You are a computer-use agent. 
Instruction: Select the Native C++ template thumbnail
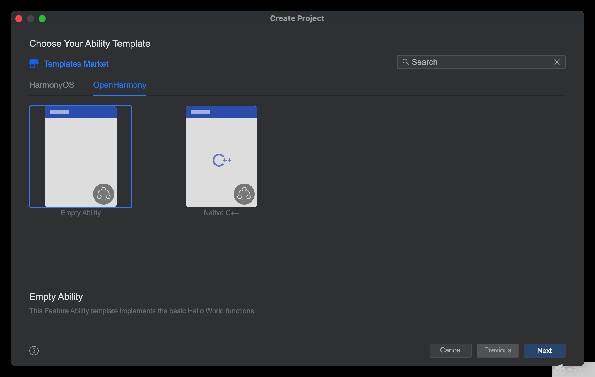(221, 156)
